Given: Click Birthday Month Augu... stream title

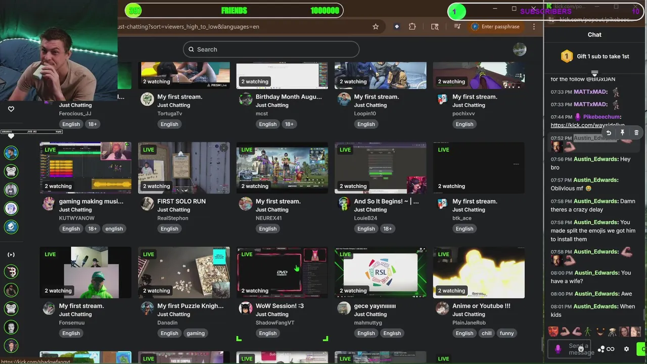Looking at the screenshot, I should [289, 97].
